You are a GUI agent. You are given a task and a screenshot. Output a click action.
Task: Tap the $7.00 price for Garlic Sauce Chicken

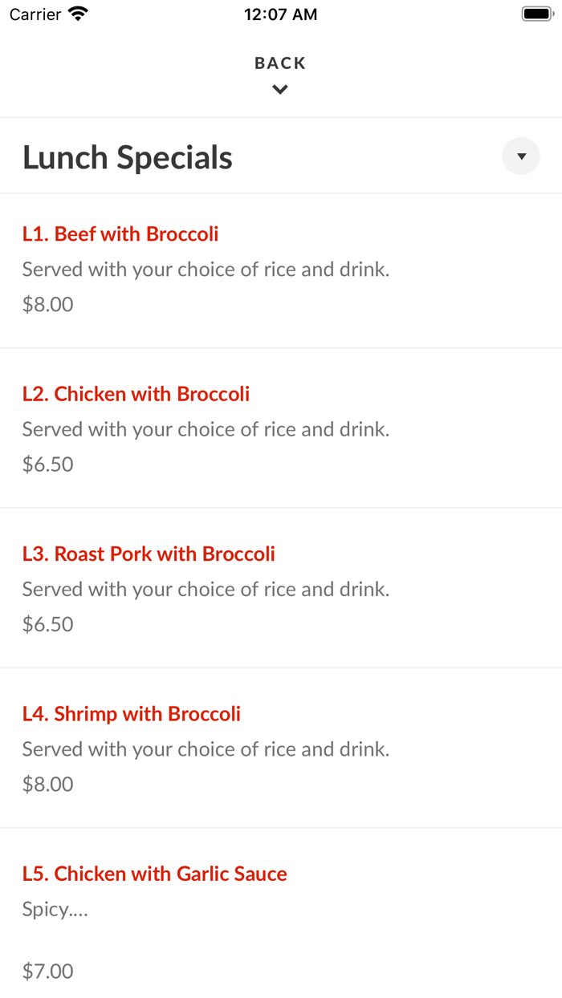click(x=48, y=972)
